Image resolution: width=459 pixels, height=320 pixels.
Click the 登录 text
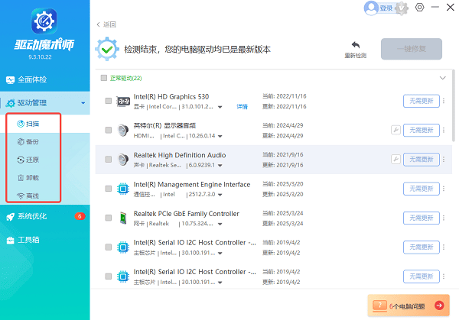pyautogui.click(x=386, y=8)
